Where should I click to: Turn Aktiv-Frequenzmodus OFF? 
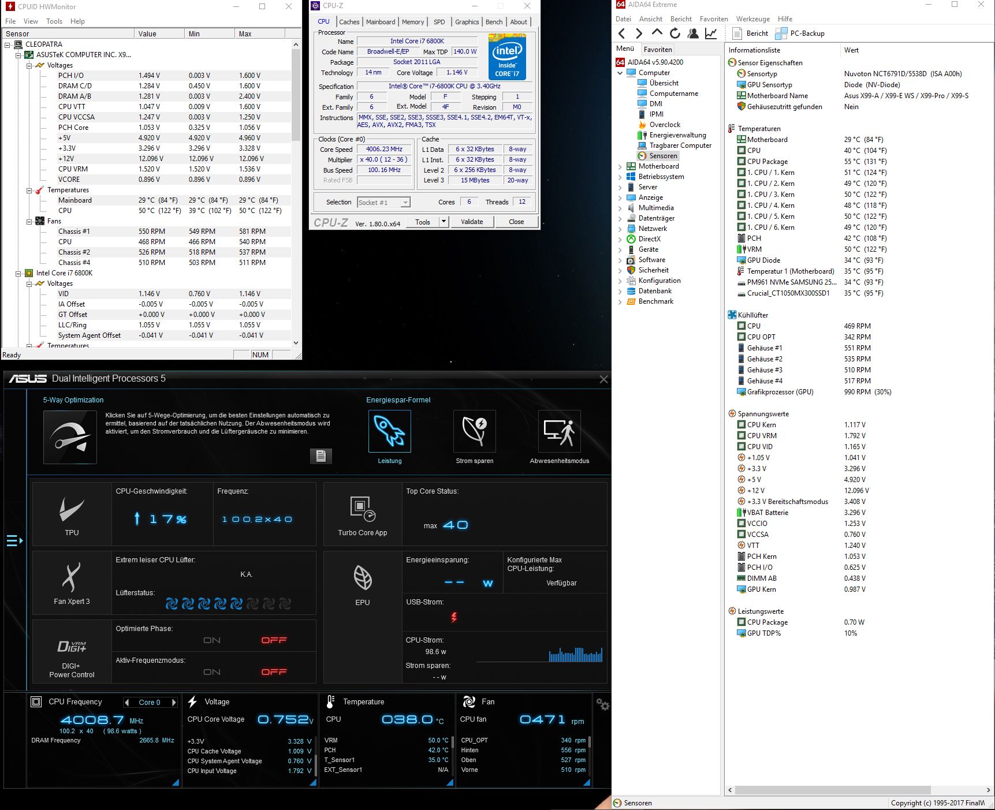coord(274,672)
